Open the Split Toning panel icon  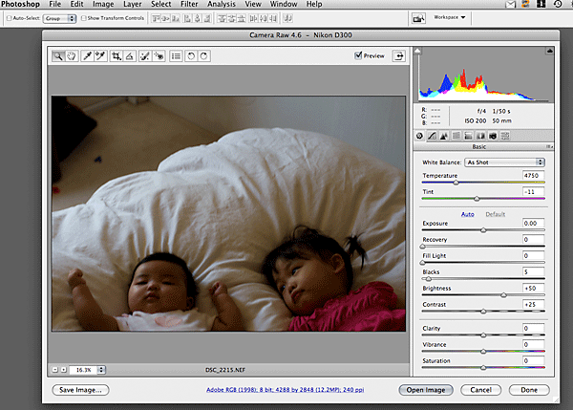468,136
